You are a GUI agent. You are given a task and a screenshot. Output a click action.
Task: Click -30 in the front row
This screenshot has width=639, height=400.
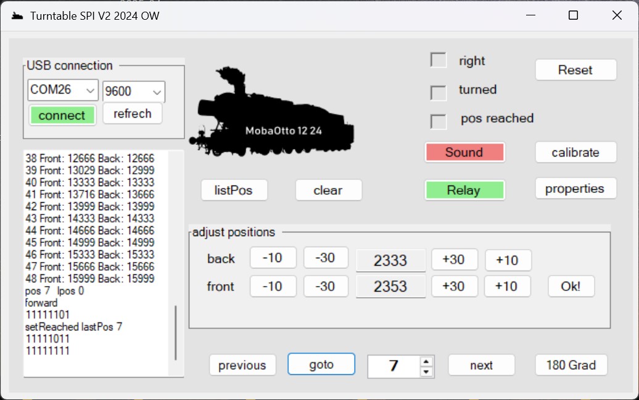click(x=326, y=287)
